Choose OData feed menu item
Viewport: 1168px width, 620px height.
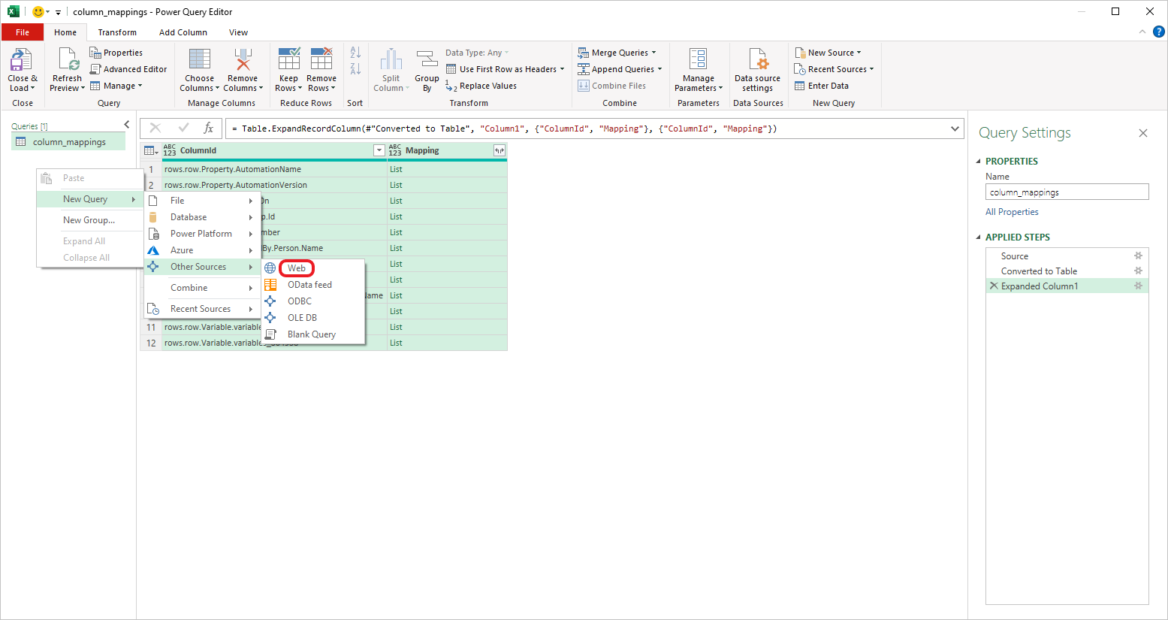[x=313, y=285]
